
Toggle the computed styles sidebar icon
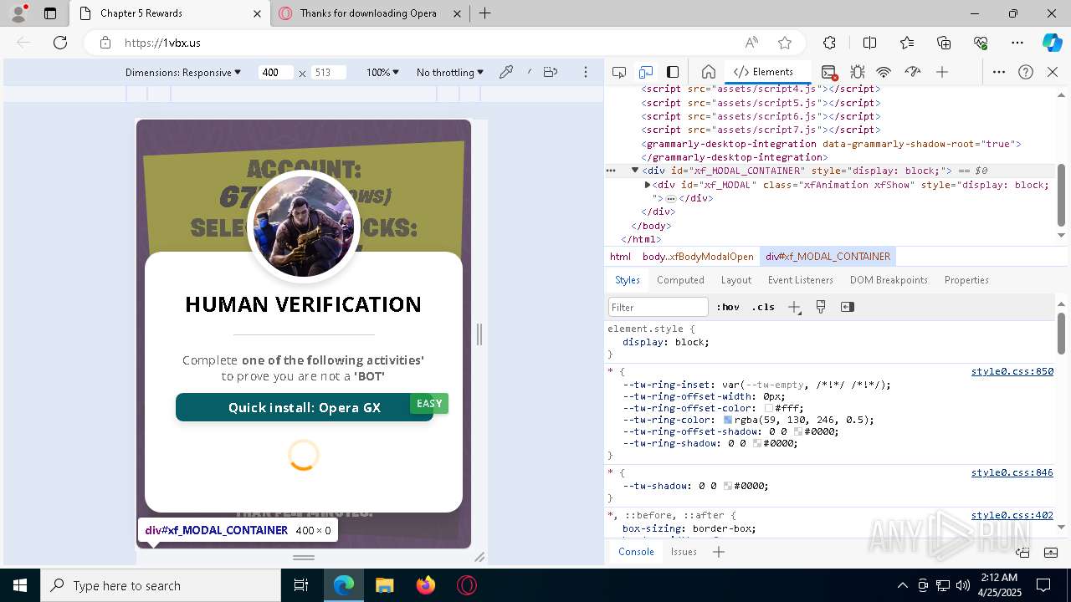coord(848,307)
